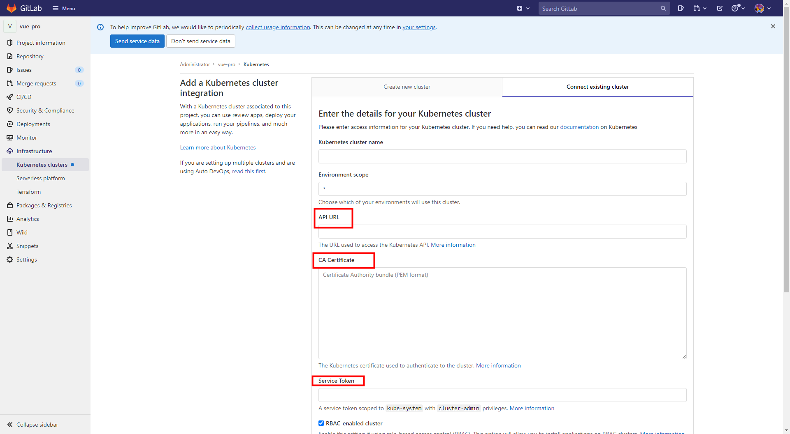Open Security & Compliance shield icon
Viewport: 790px width, 434px height.
tap(10, 110)
